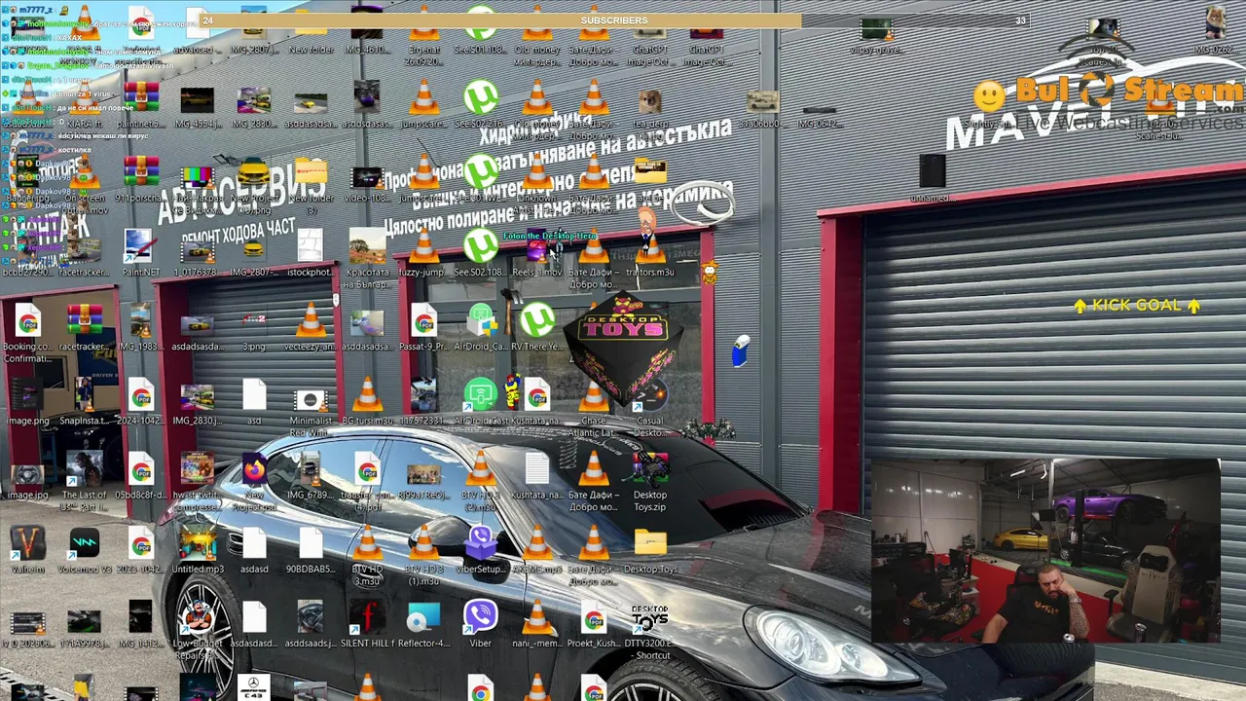Select the transfer_con (4).pdf file
Screen dimensions: 1246x701
point(367,479)
